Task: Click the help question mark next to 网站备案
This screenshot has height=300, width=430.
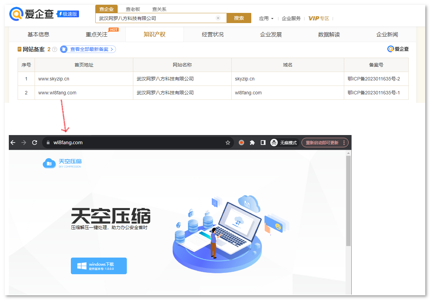Action: (55, 50)
